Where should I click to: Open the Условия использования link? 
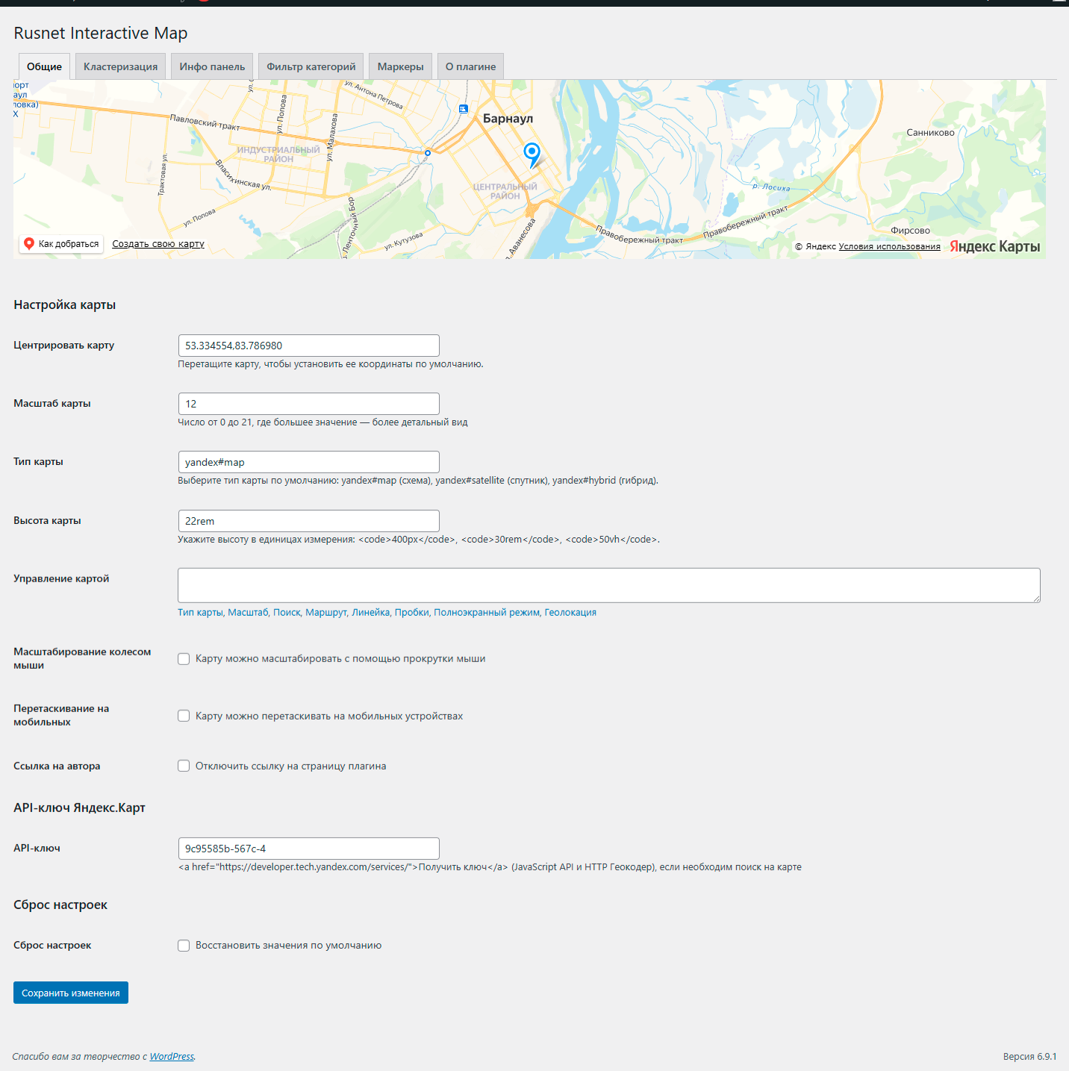[x=890, y=246]
